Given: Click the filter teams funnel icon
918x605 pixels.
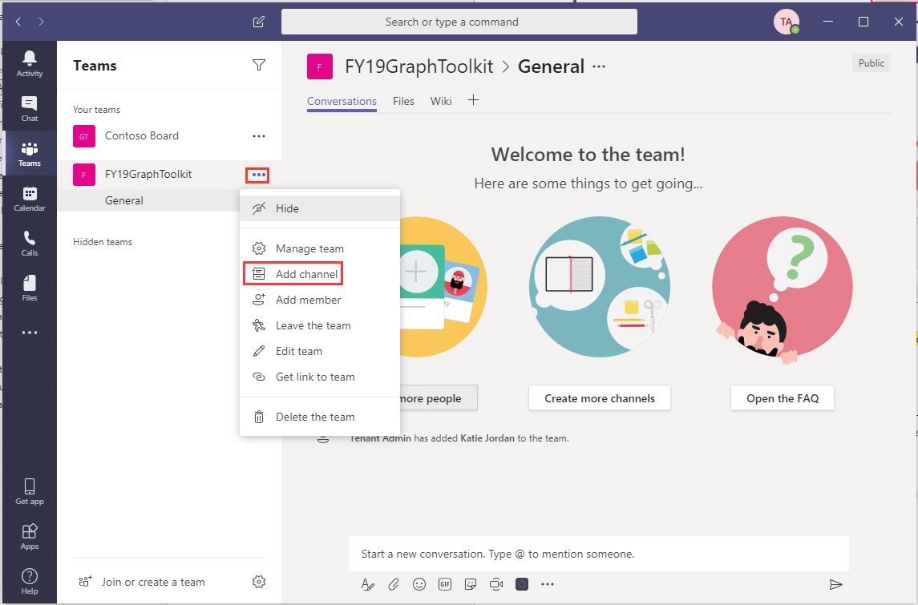Looking at the screenshot, I should coord(259,65).
